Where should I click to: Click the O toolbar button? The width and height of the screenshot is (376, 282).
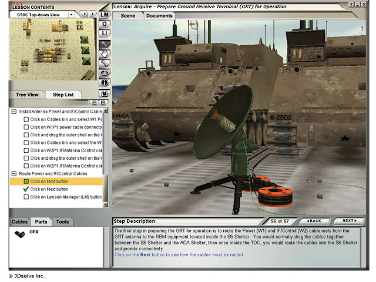[x=105, y=24]
